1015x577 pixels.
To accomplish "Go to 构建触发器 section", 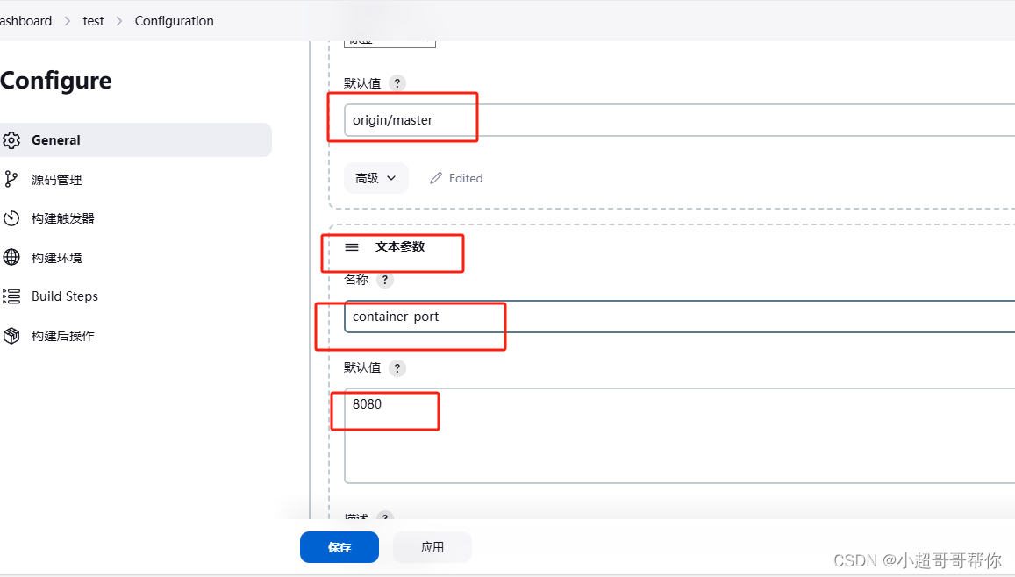I will click(63, 218).
